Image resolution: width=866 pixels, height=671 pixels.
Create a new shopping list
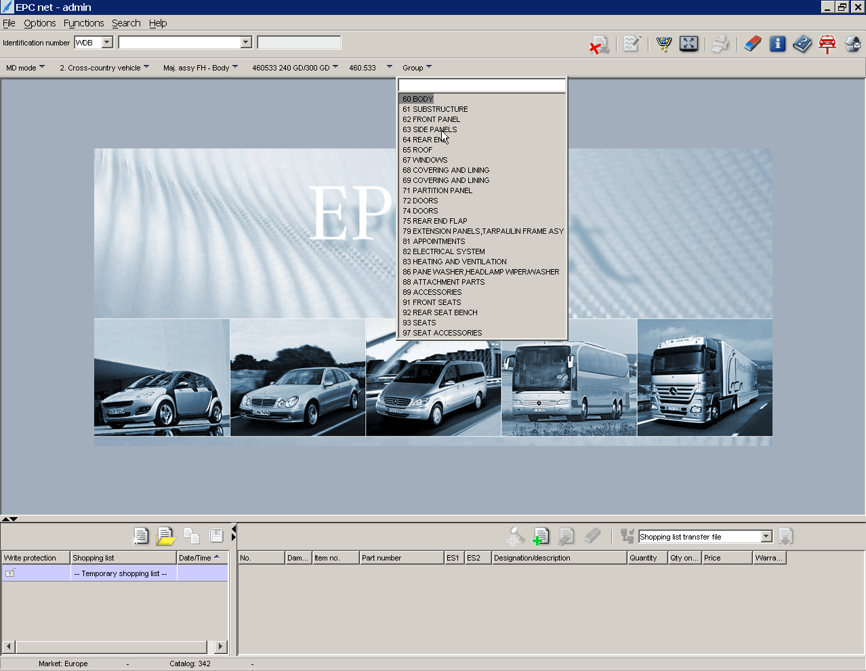coord(140,535)
